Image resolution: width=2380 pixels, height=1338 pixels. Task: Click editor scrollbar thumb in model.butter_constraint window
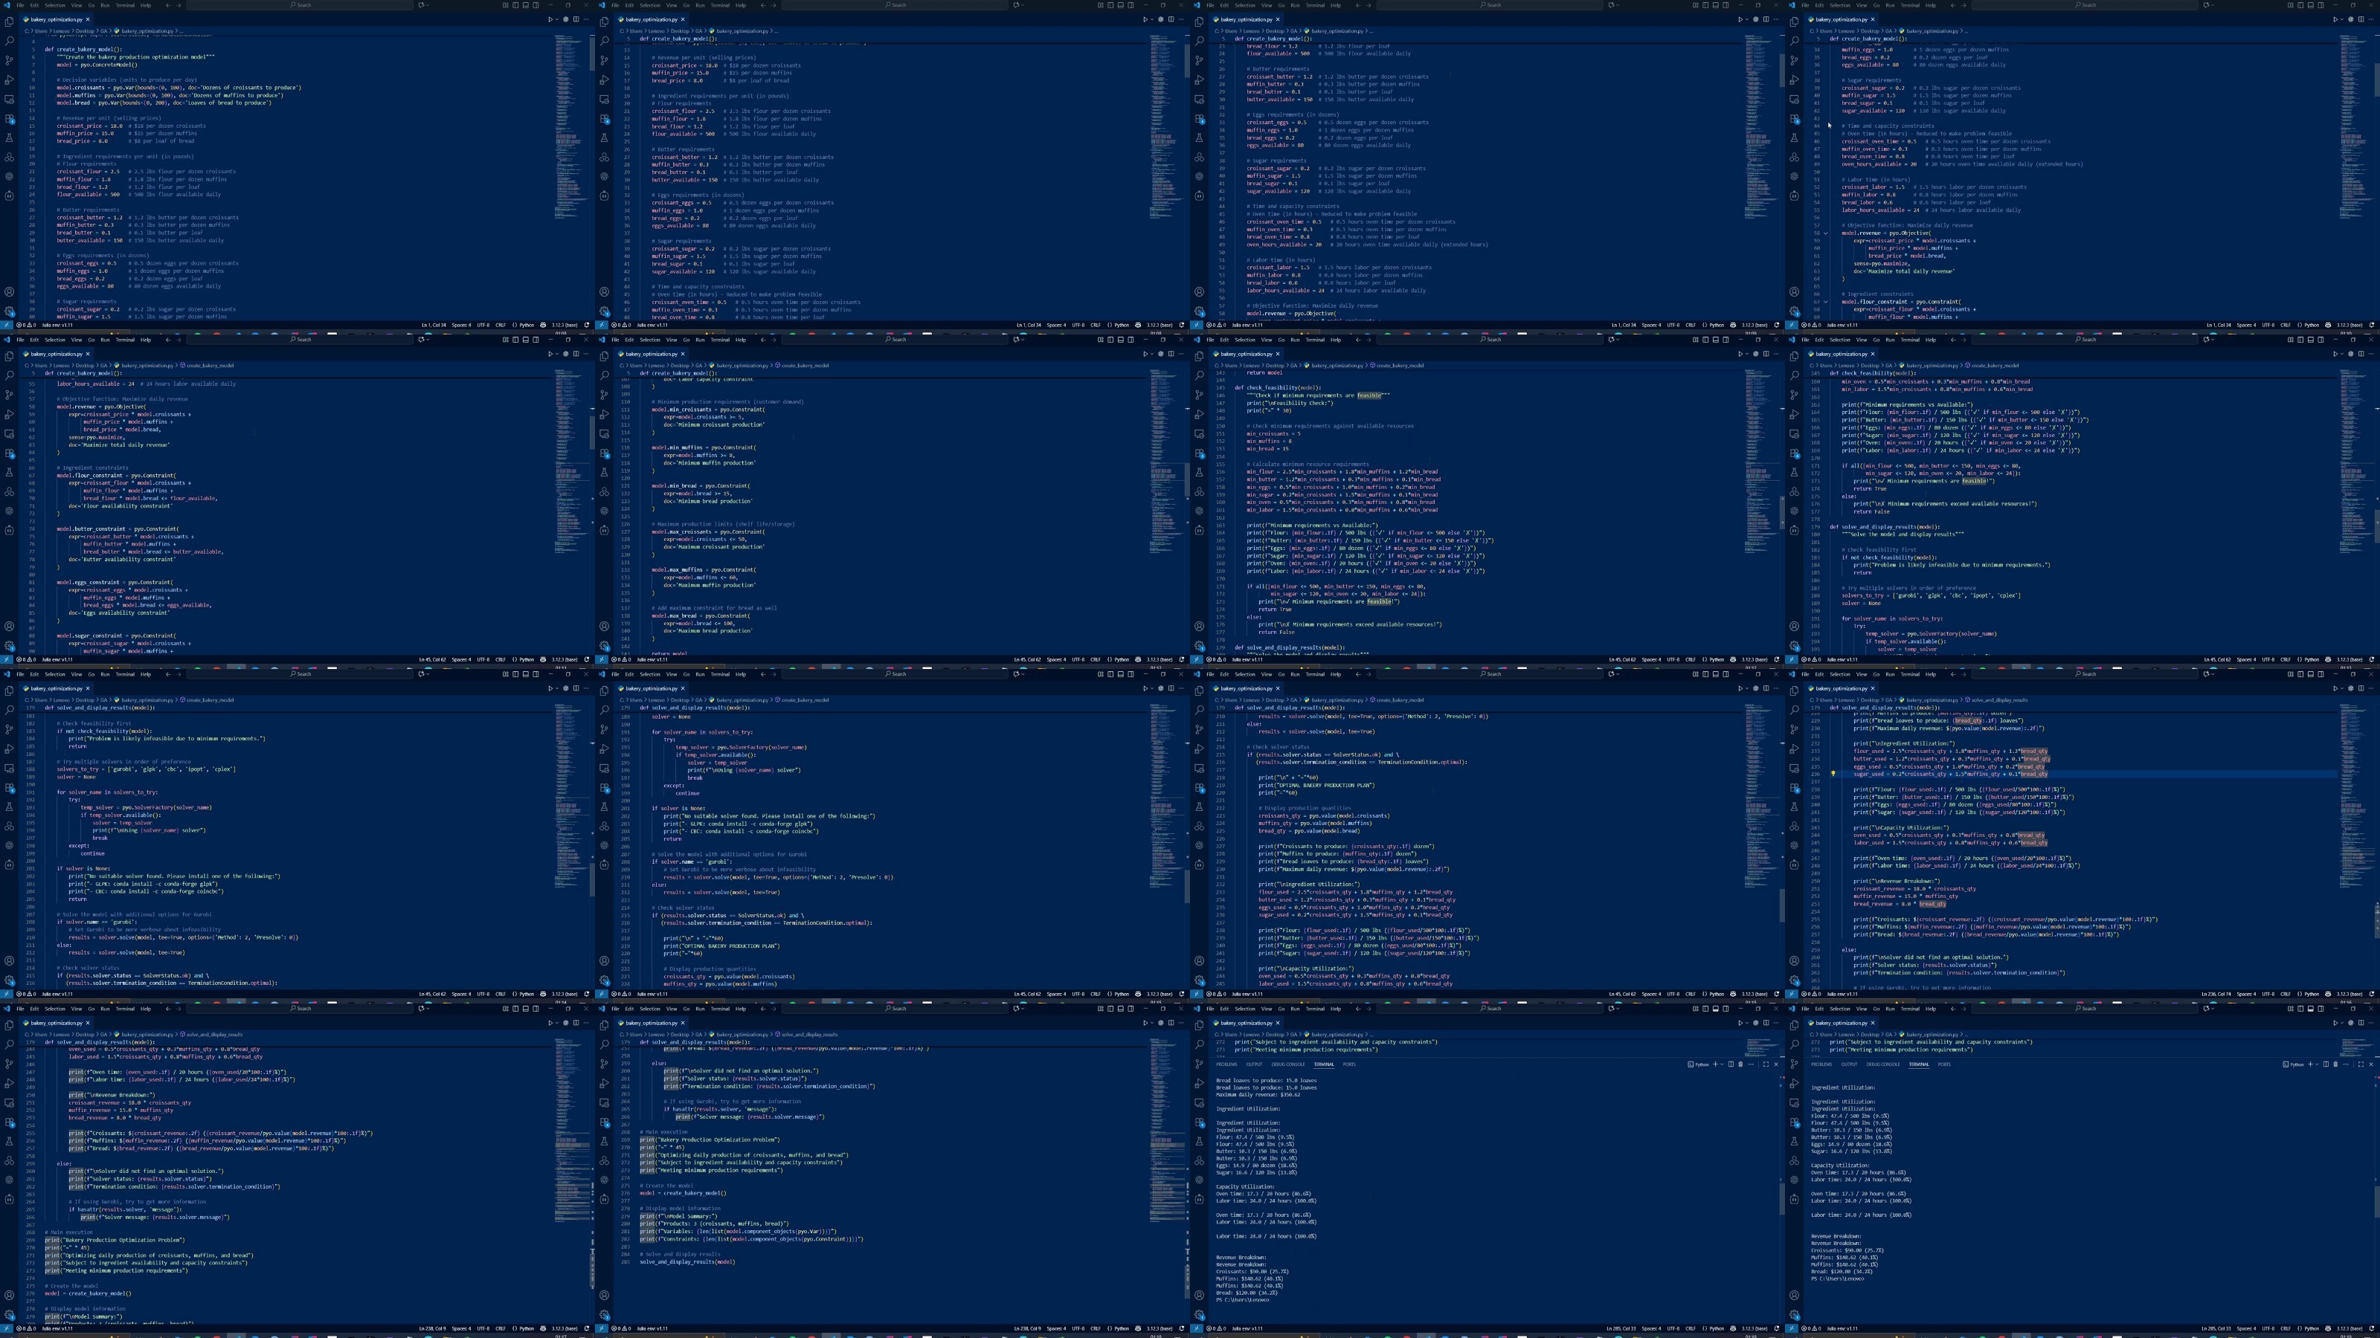(x=592, y=432)
